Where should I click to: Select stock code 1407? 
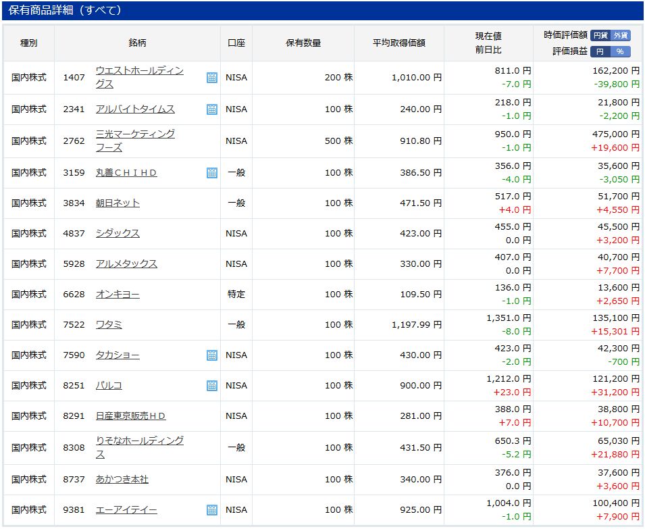[74, 77]
